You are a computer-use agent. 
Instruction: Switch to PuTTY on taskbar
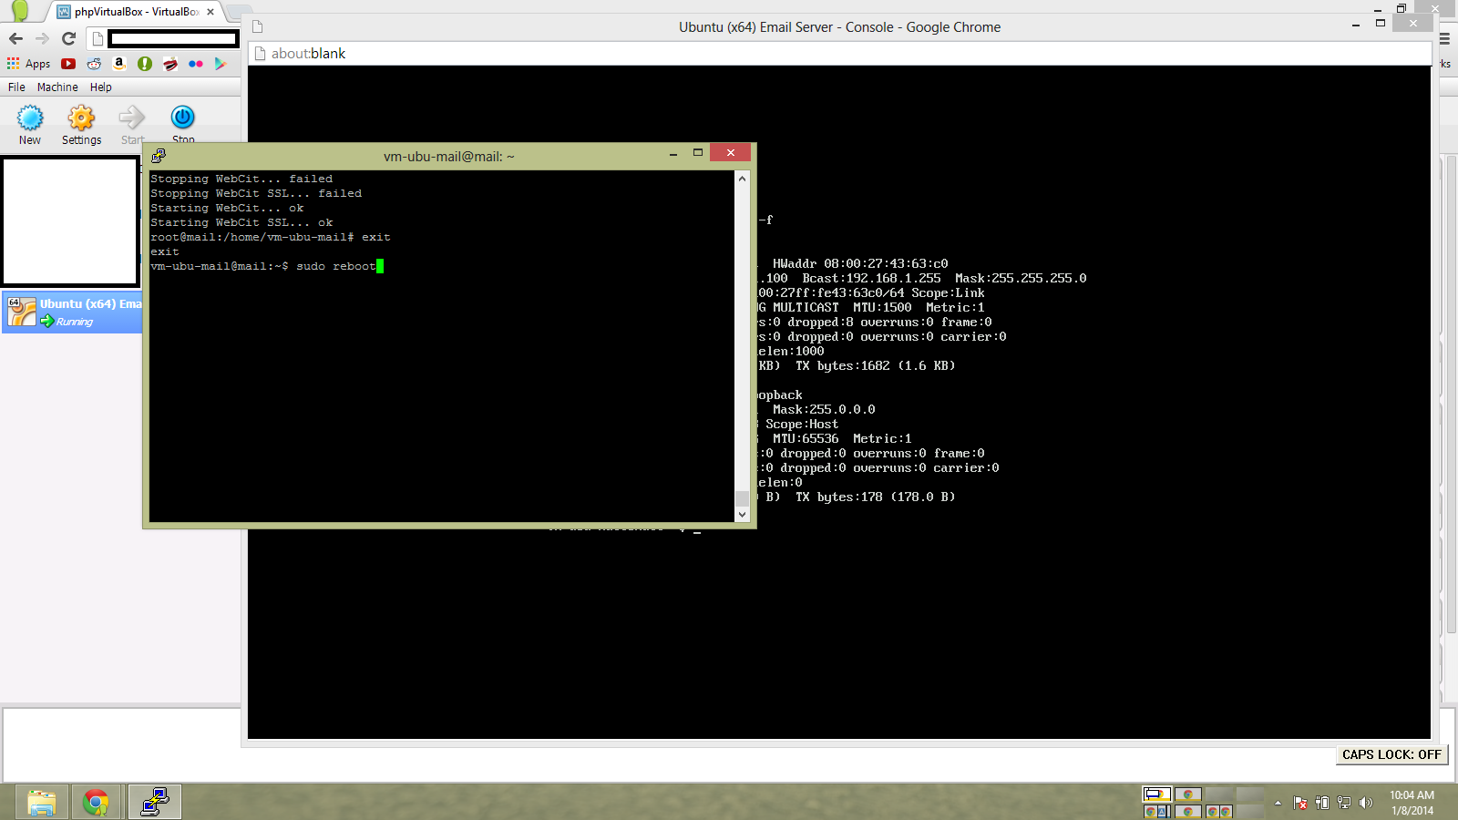pos(154,802)
